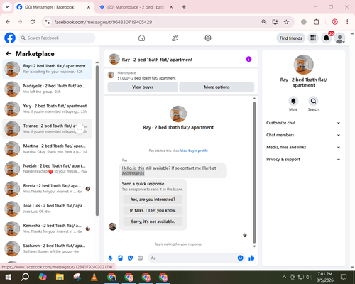Click the View buyer button
This screenshot has width=355, height=284.
click(143, 87)
